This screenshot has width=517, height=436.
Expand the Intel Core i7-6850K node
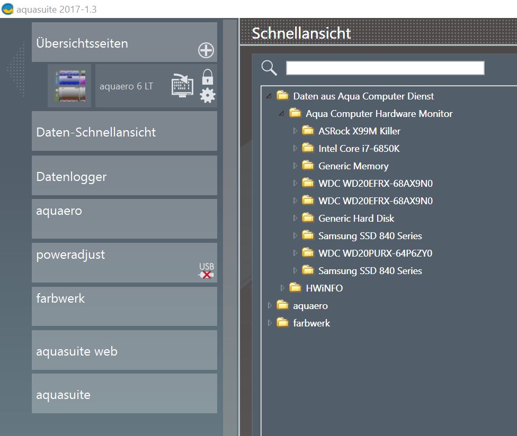tap(295, 149)
